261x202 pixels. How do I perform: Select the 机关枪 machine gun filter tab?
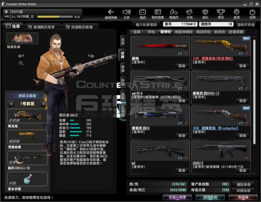tap(220, 32)
